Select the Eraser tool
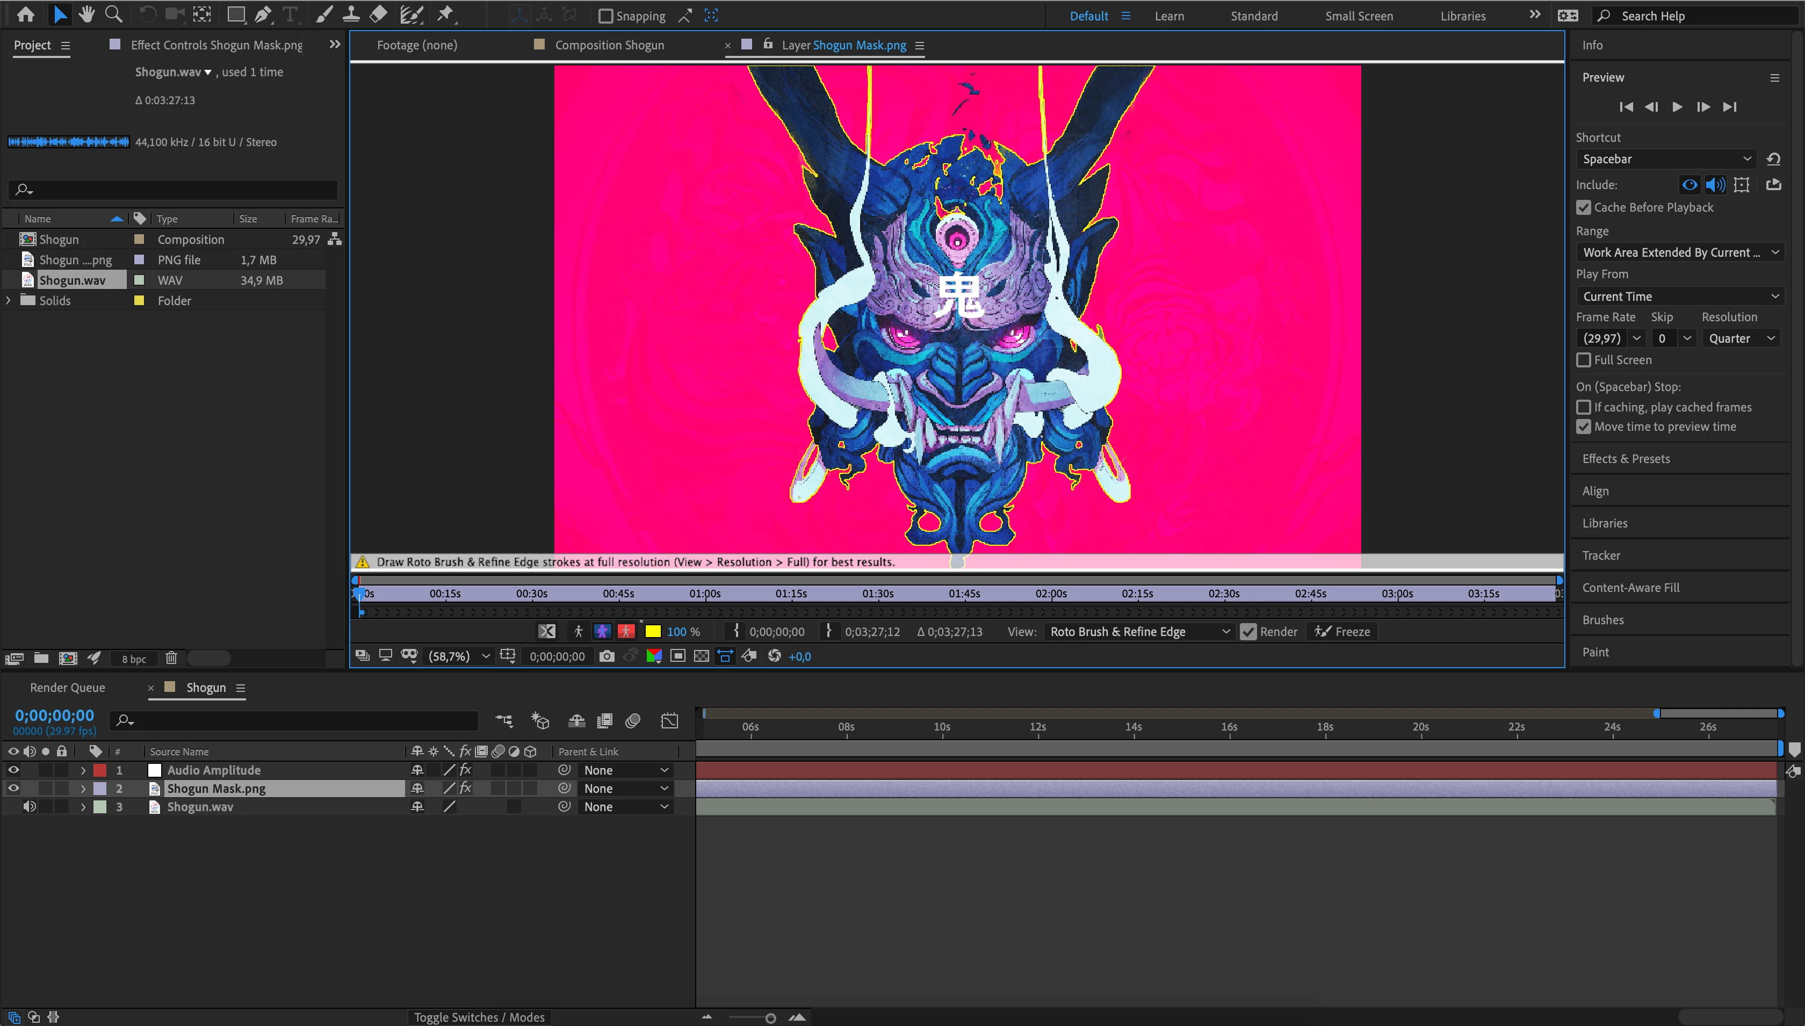Image resolution: width=1805 pixels, height=1026 pixels. coord(378,15)
